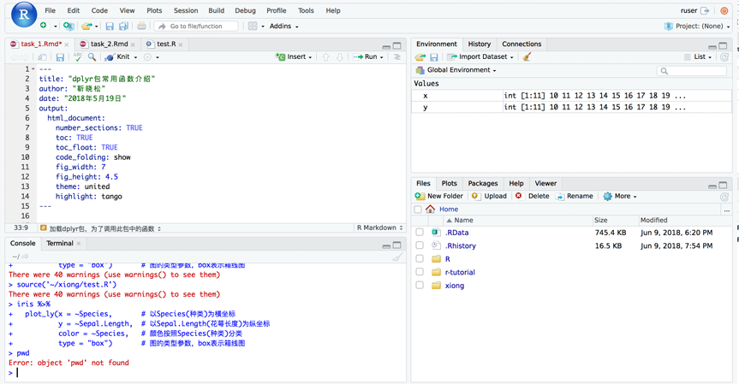
Task: Click show in new window editor icon
Action: 43,57
